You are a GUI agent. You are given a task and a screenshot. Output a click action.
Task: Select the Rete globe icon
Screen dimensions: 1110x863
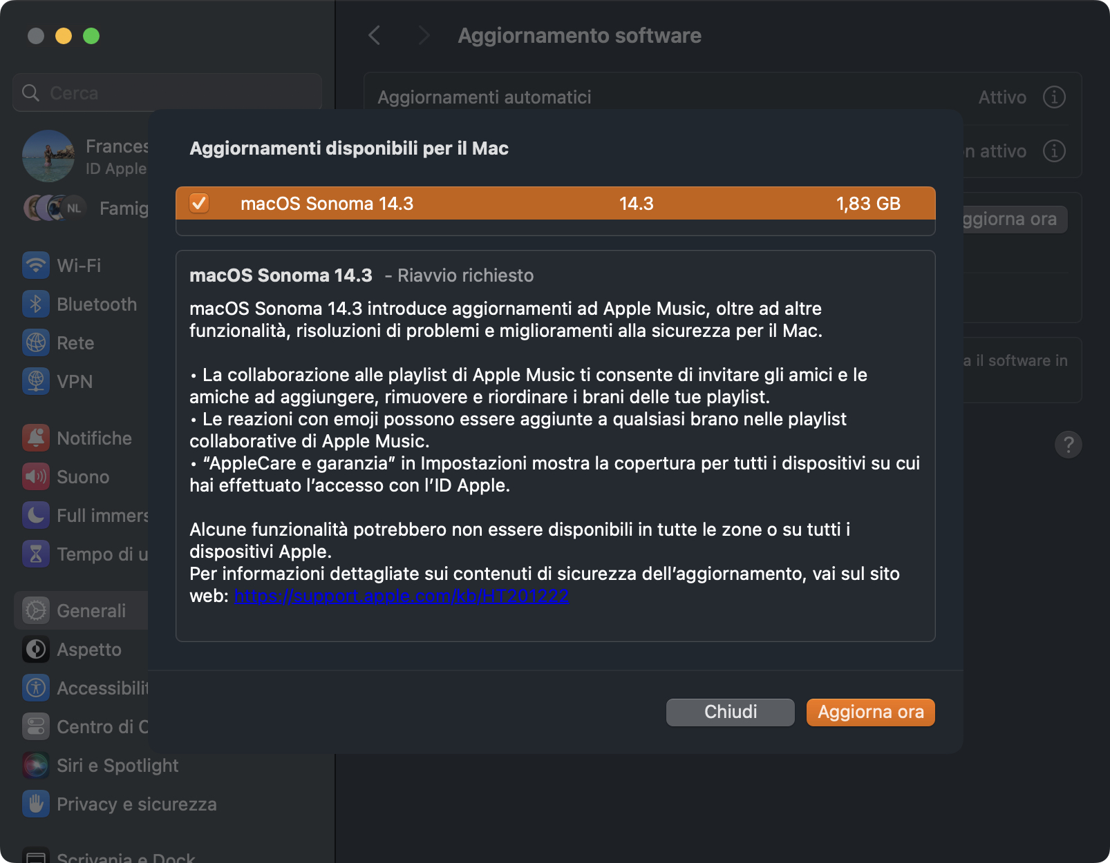tap(36, 342)
